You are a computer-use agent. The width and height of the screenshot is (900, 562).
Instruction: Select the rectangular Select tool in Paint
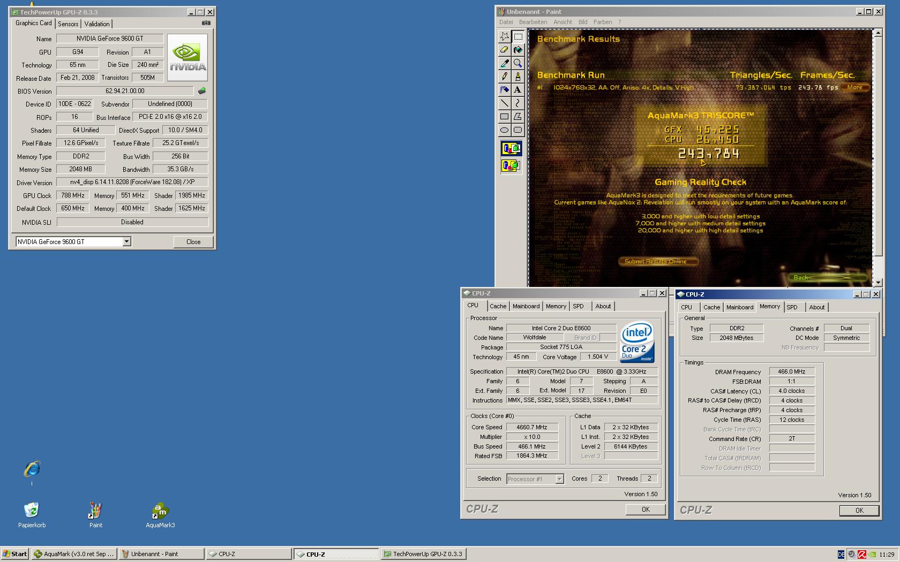pyautogui.click(x=518, y=36)
